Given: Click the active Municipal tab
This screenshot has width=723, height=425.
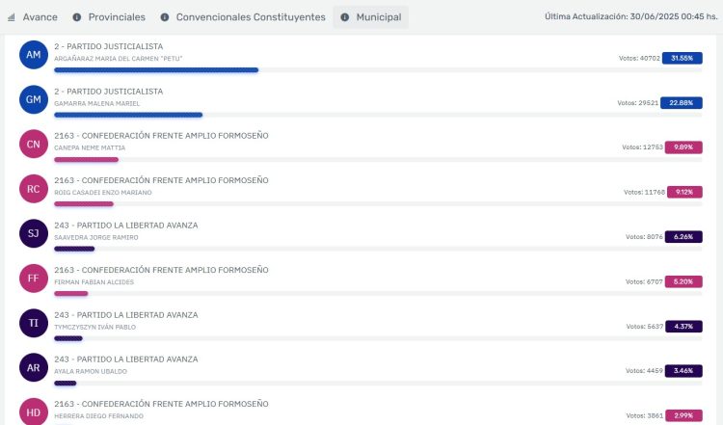Looking at the screenshot, I should tap(370, 17).
